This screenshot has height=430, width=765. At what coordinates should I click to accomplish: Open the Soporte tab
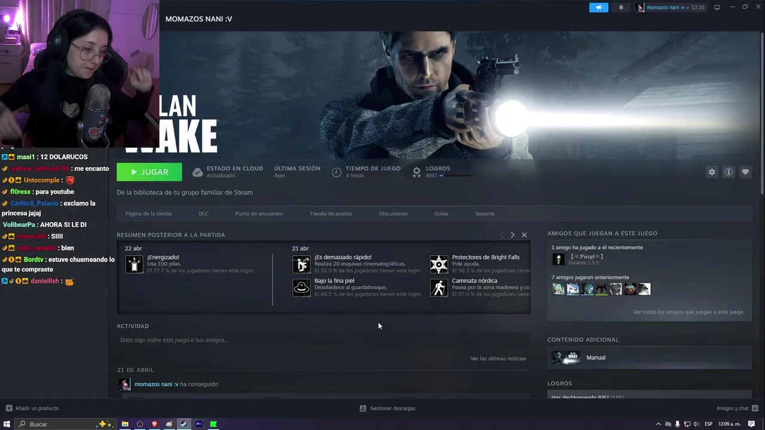click(x=485, y=214)
